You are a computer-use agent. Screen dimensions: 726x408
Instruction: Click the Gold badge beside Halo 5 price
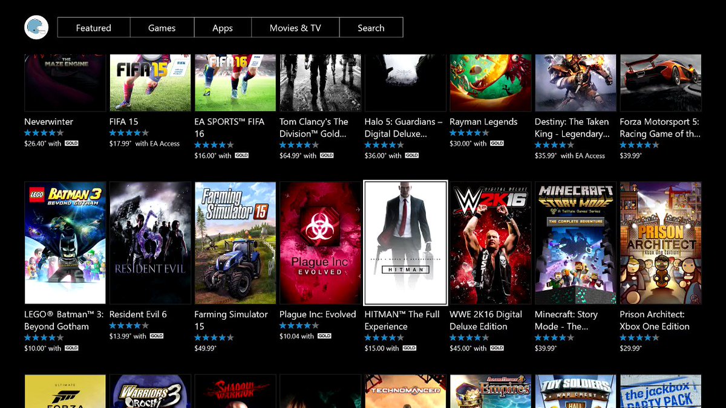coord(411,155)
